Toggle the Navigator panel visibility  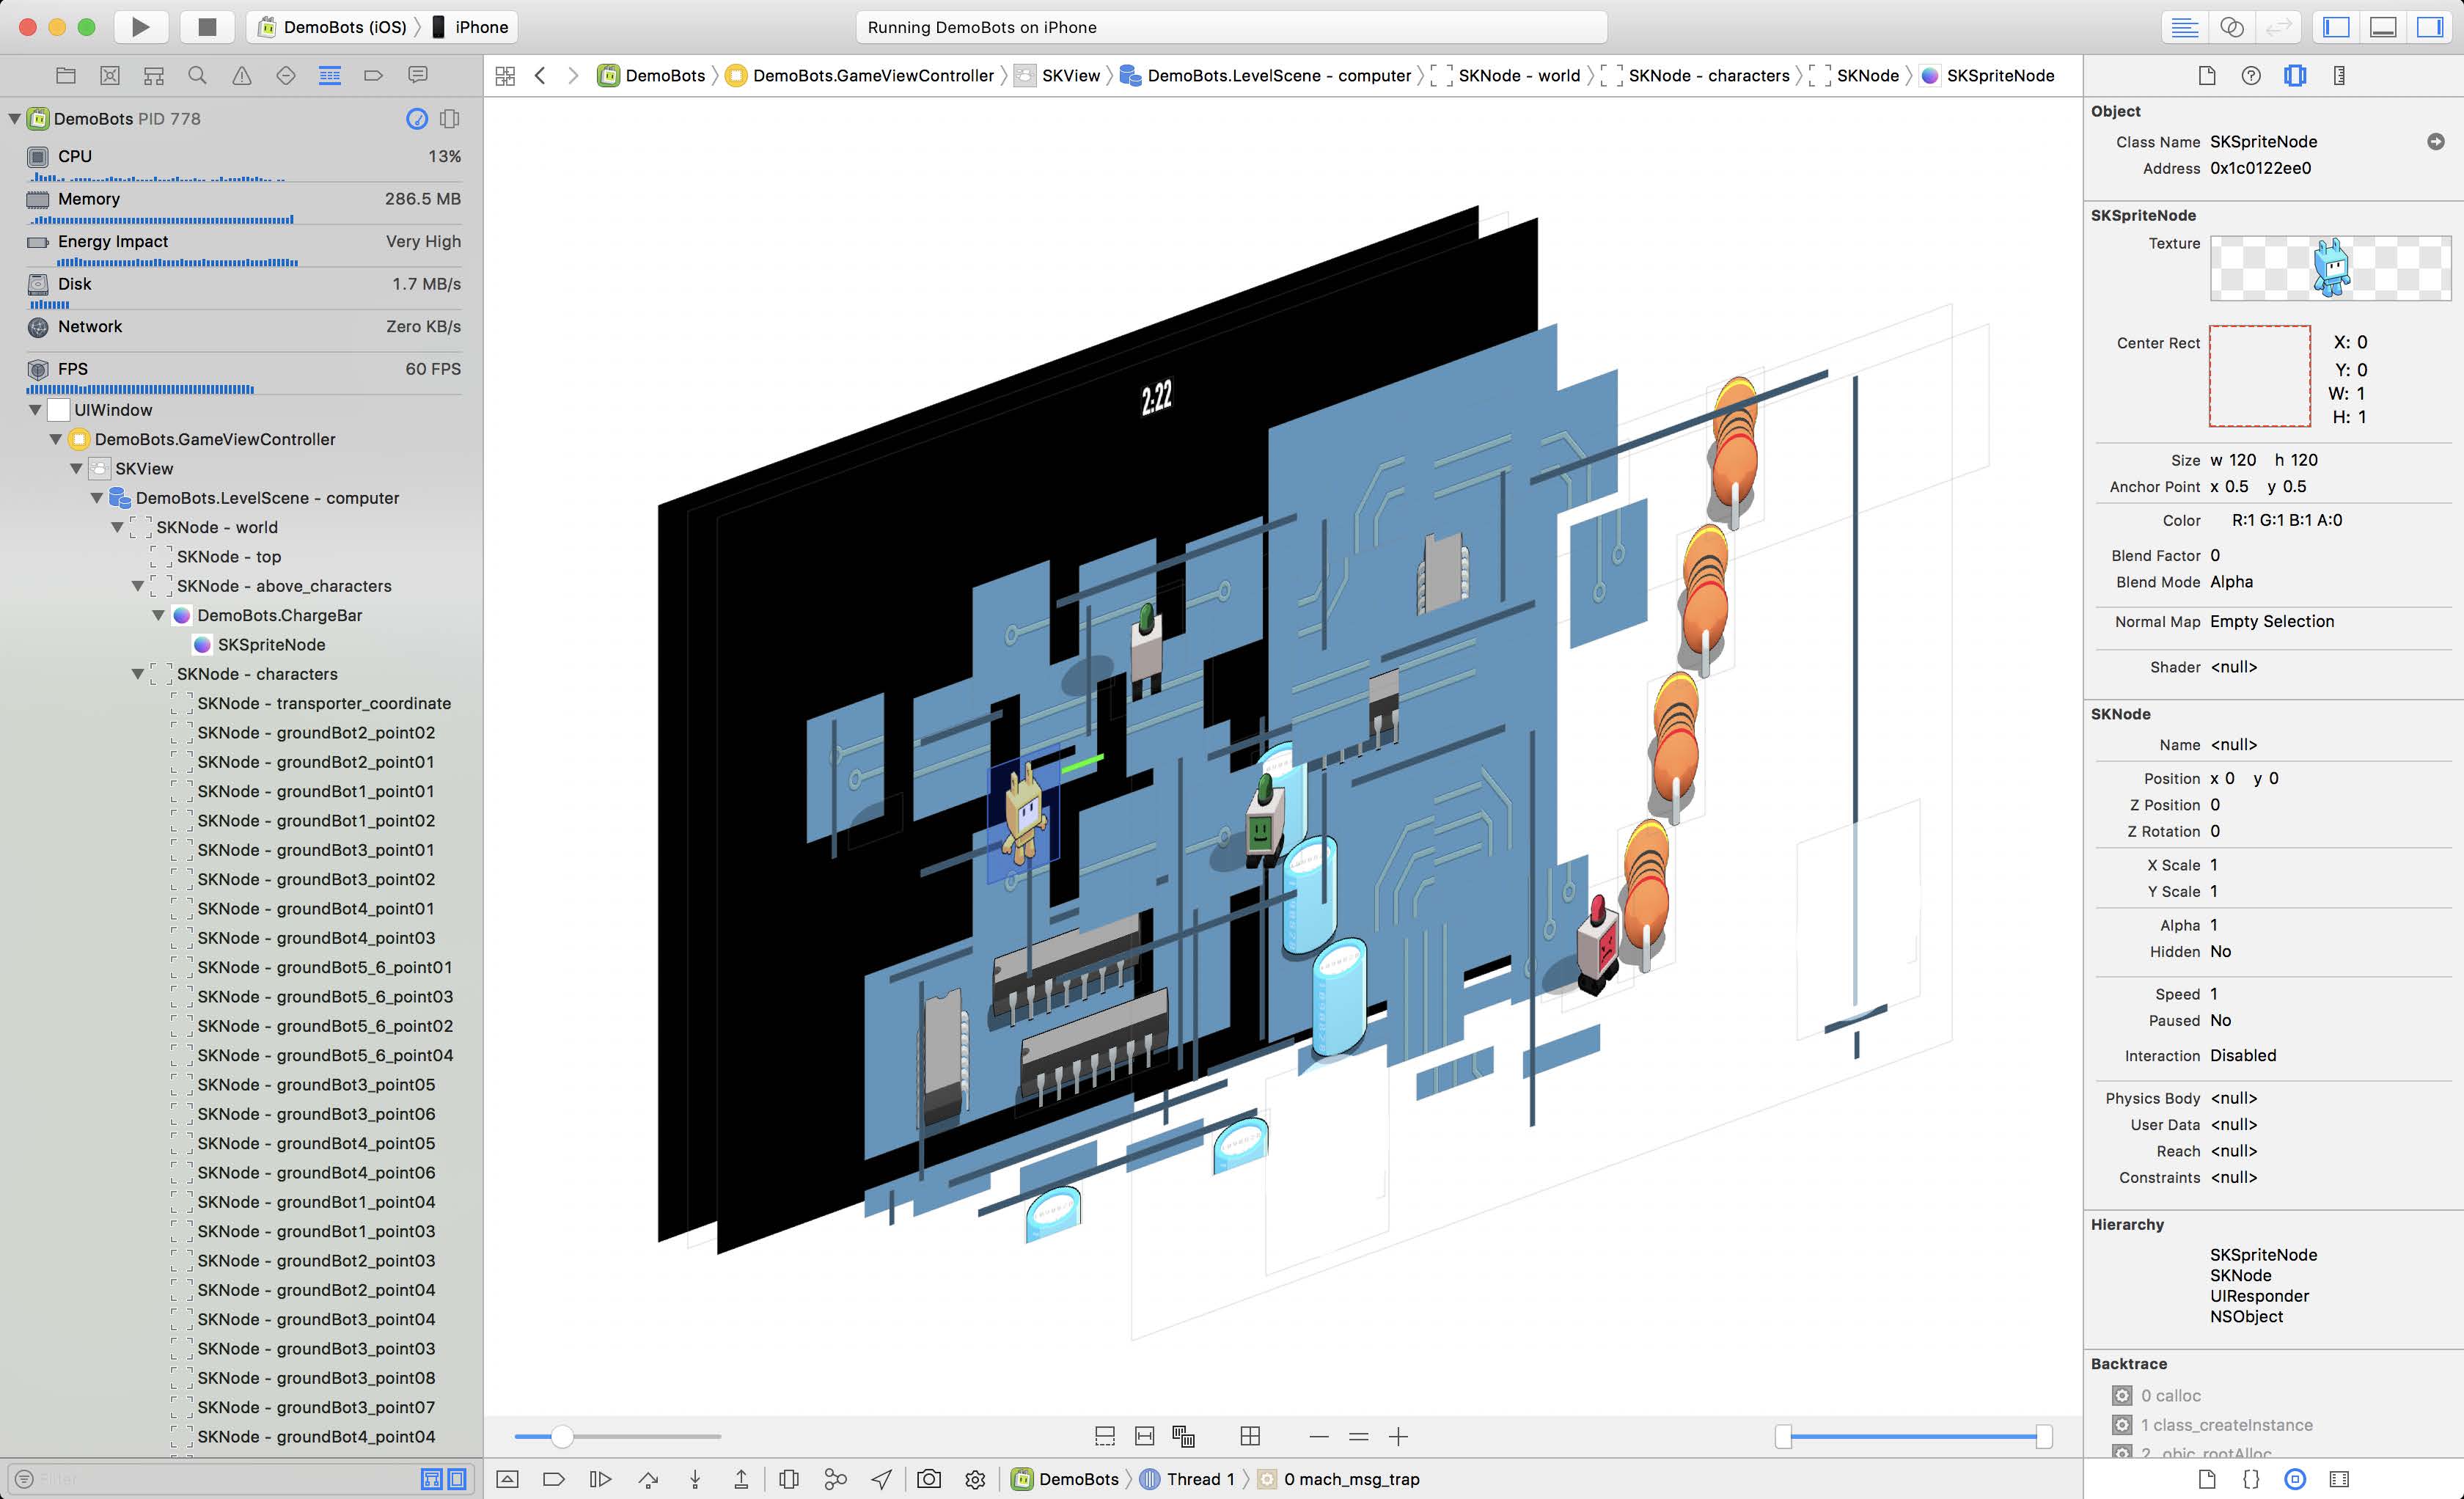point(2336,27)
